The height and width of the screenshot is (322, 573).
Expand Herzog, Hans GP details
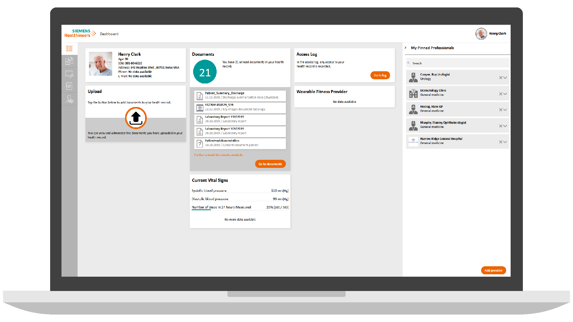(505, 110)
